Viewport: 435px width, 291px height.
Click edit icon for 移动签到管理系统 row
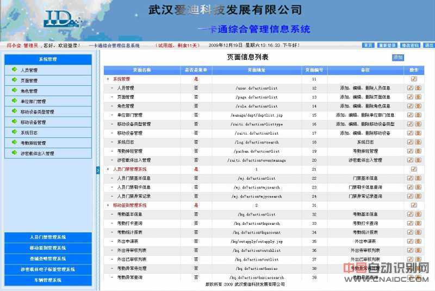[x=414, y=205]
